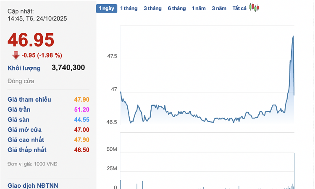Click the 'Đóng cửa' status text
This screenshot has height=189, width=315.
(21, 81)
